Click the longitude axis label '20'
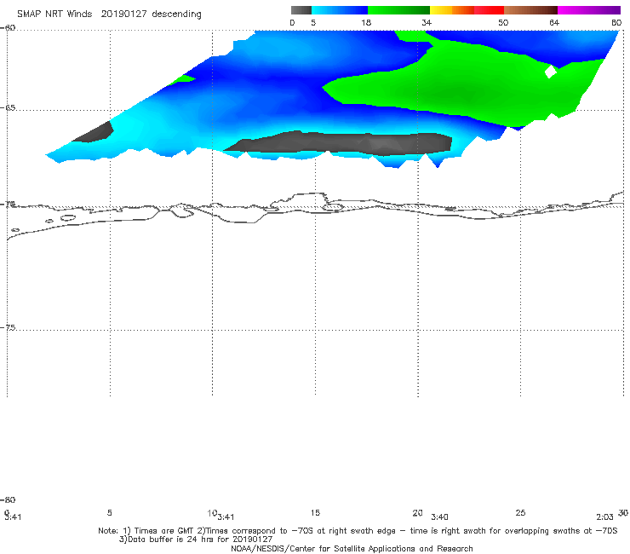 click(x=417, y=512)
